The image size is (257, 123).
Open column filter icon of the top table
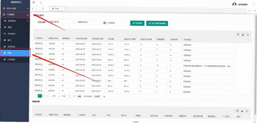point(238,34)
